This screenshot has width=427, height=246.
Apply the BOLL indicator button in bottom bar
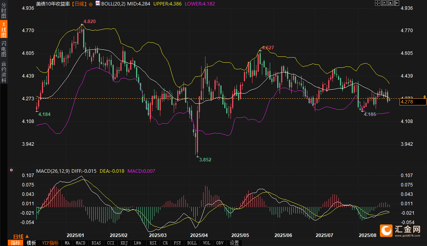(x=192, y=243)
